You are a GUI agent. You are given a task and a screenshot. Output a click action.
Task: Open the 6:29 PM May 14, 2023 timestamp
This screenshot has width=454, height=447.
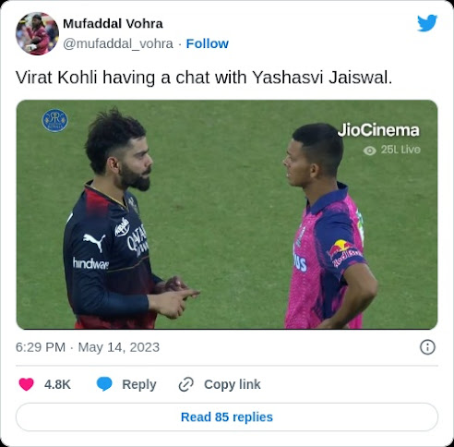(x=88, y=347)
